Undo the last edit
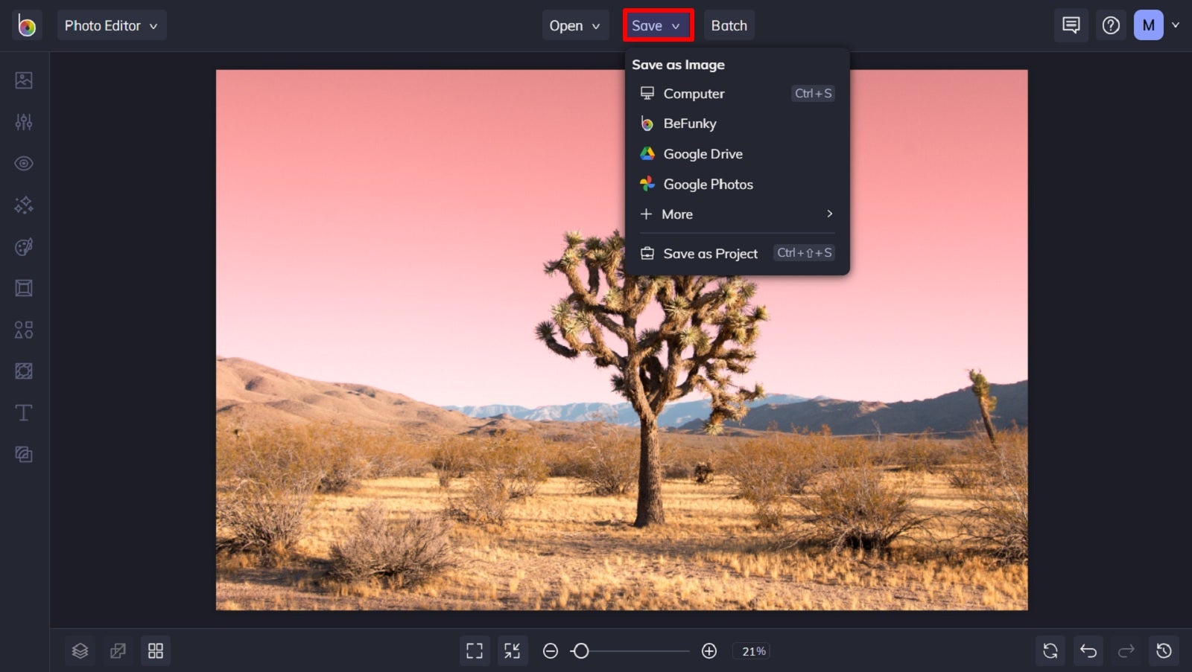Viewport: 1192px width, 672px height. coord(1088,650)
